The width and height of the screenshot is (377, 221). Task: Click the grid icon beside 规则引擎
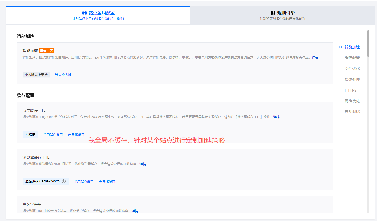coord(273,13)
